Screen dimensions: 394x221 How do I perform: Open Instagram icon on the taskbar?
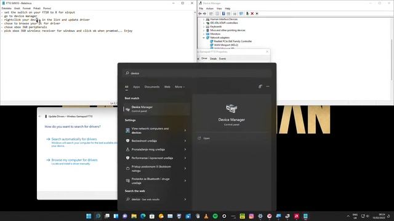click(x=251, y=216)
